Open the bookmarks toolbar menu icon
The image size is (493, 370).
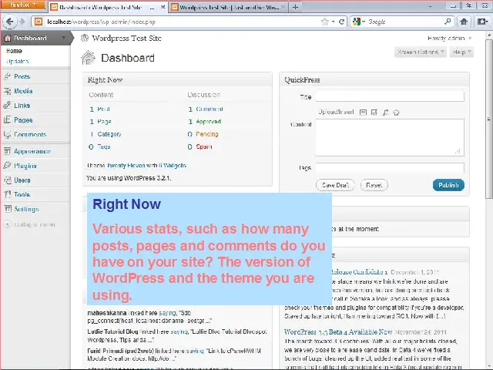point(482,22)
